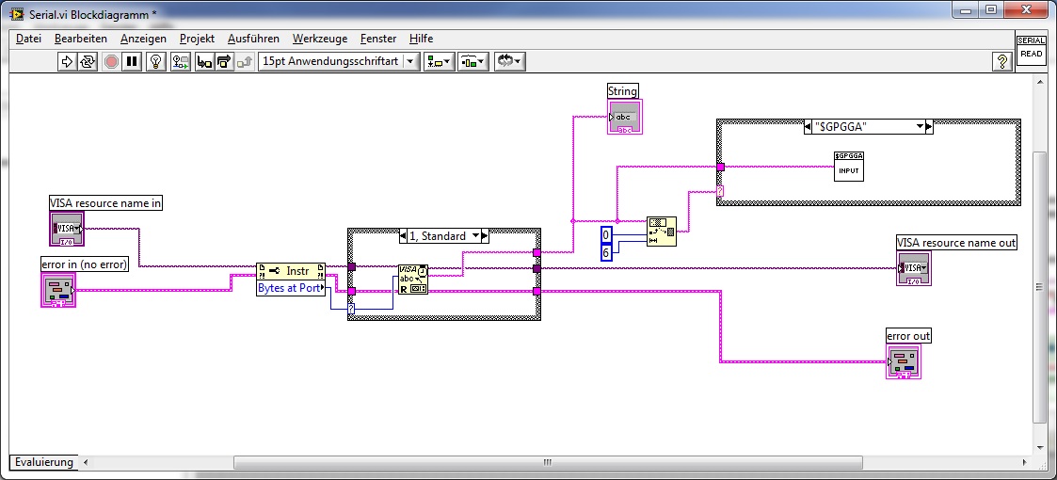Open the context help question mark
Image resolution: width=1057 pixels, height=480 pixels.
pyautogui.click(x=1001, y=61)
